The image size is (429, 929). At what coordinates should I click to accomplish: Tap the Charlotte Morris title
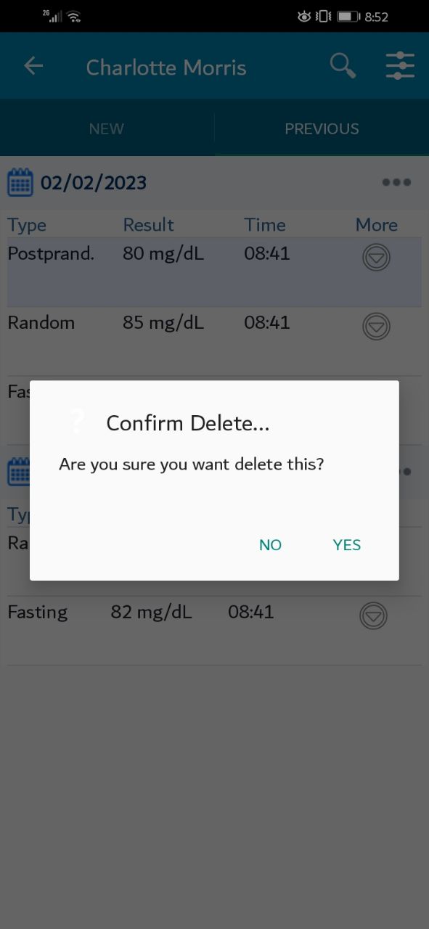[166, 67]
